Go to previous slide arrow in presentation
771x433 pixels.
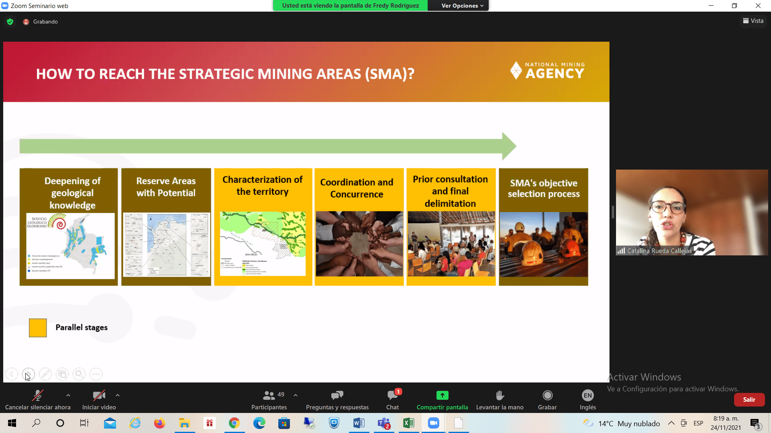click(12, 374)
